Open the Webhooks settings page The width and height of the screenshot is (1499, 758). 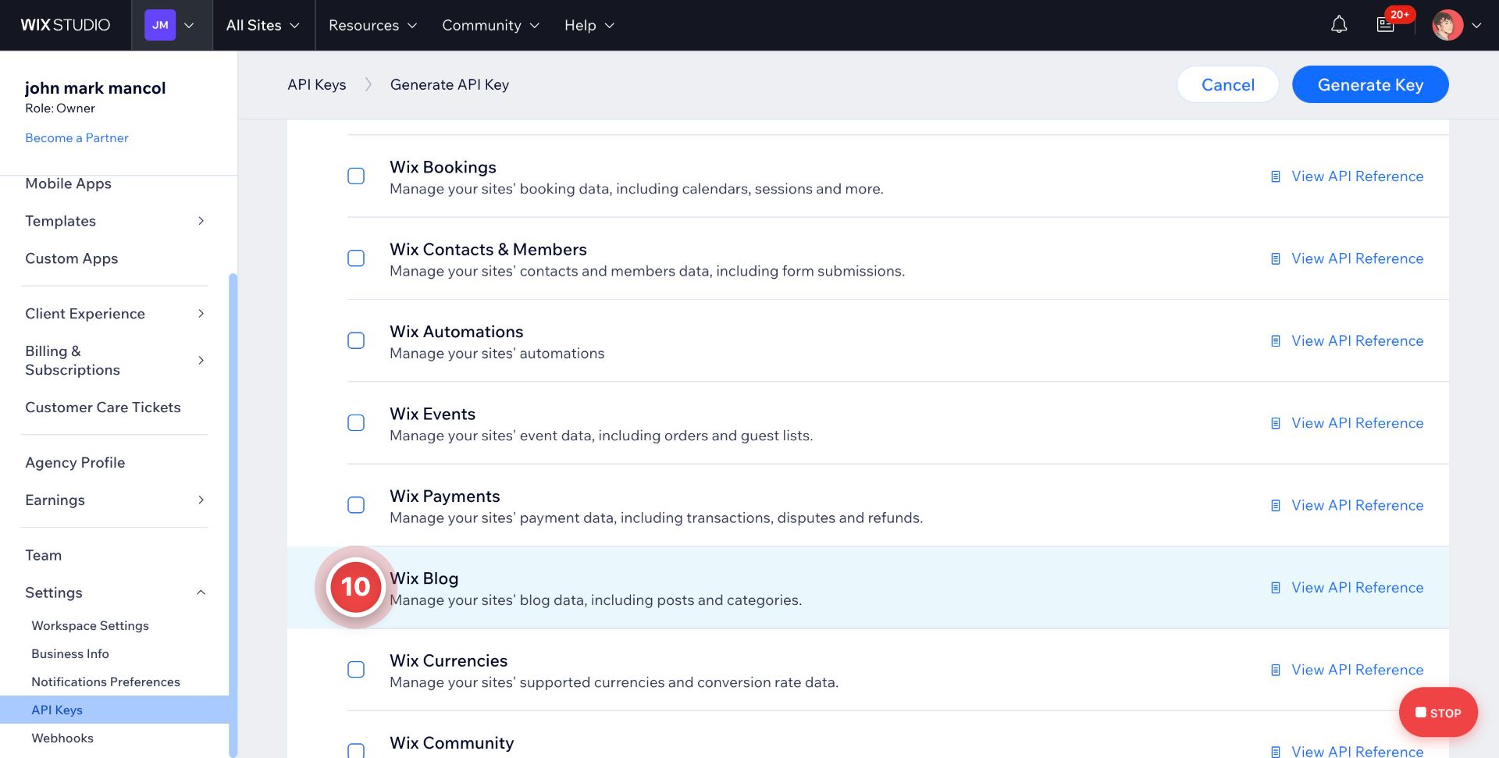(x=62, y=738)
